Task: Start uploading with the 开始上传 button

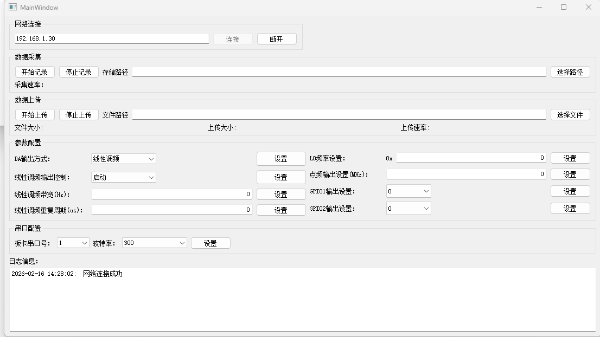Action: click(x=35, y=115)
